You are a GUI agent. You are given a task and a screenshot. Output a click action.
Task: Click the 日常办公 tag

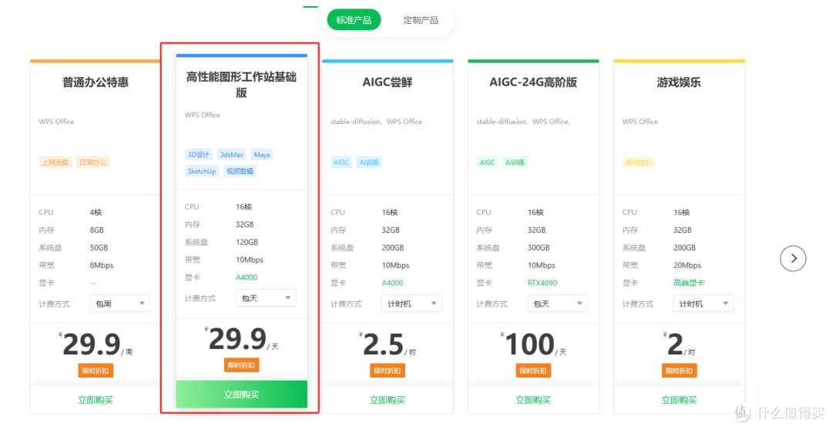[x=93, y=163]
